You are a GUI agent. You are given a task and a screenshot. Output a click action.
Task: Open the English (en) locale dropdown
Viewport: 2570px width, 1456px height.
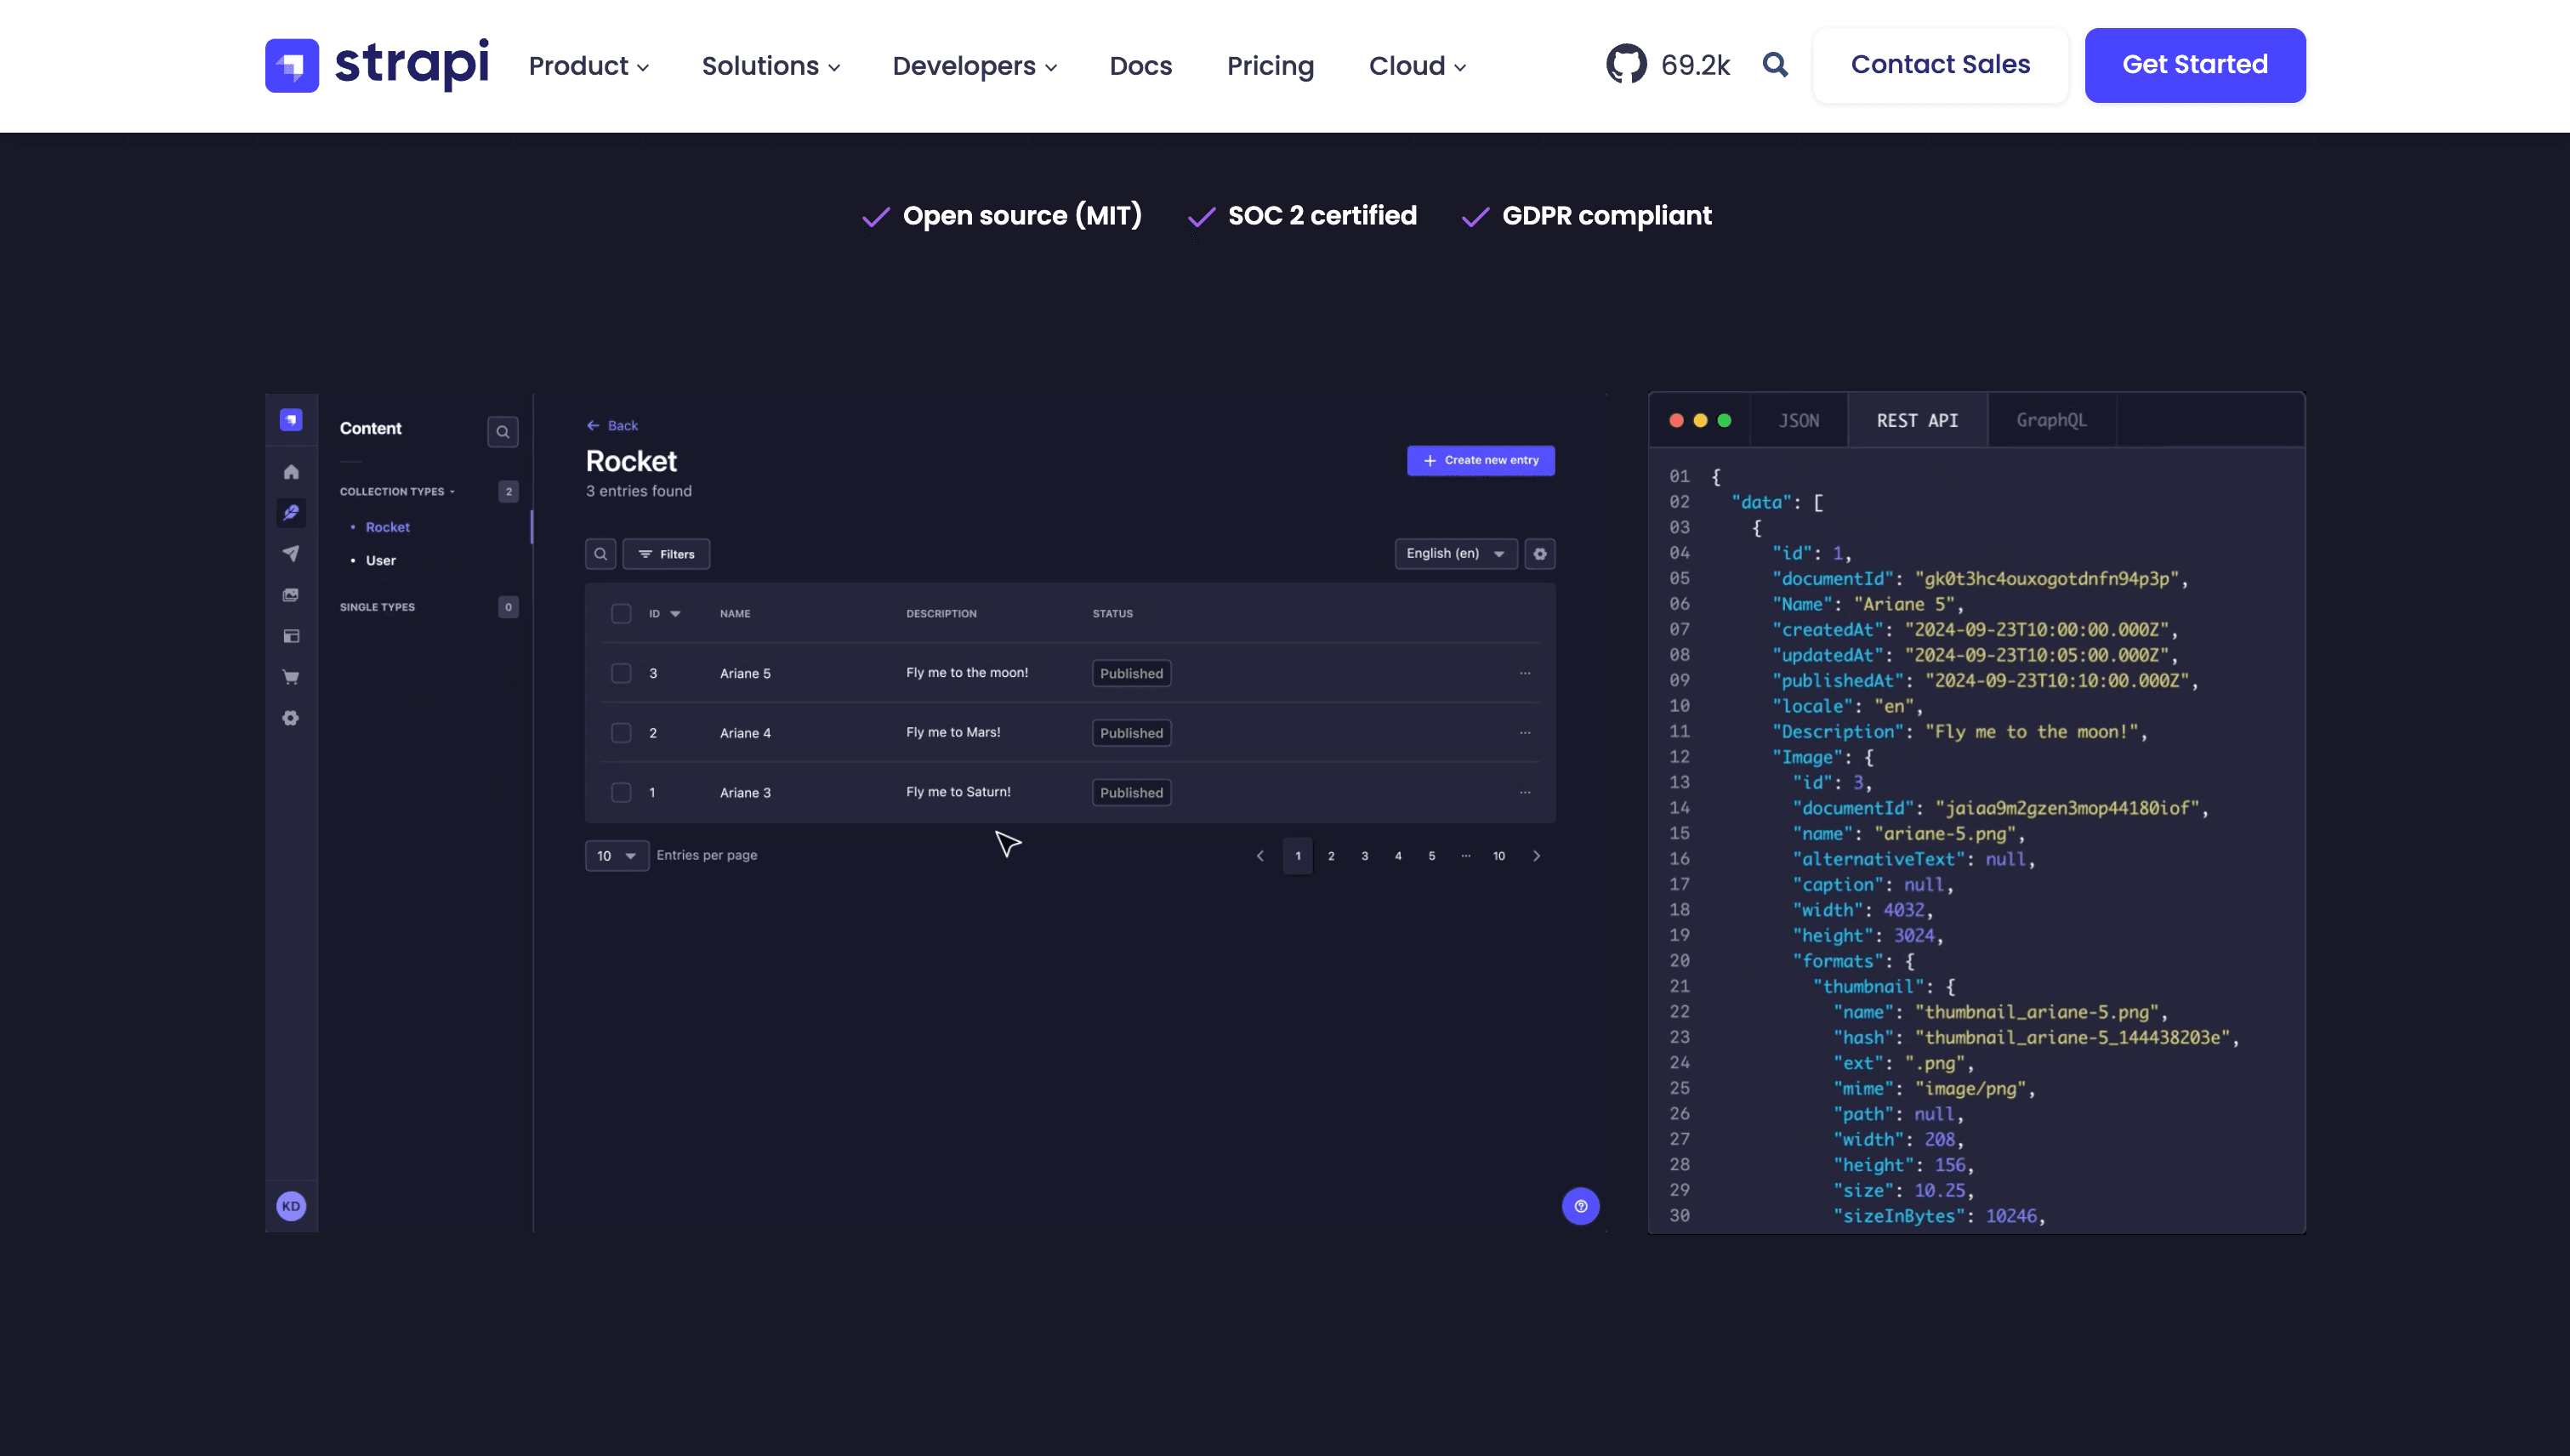click(x=1456, y=554)
